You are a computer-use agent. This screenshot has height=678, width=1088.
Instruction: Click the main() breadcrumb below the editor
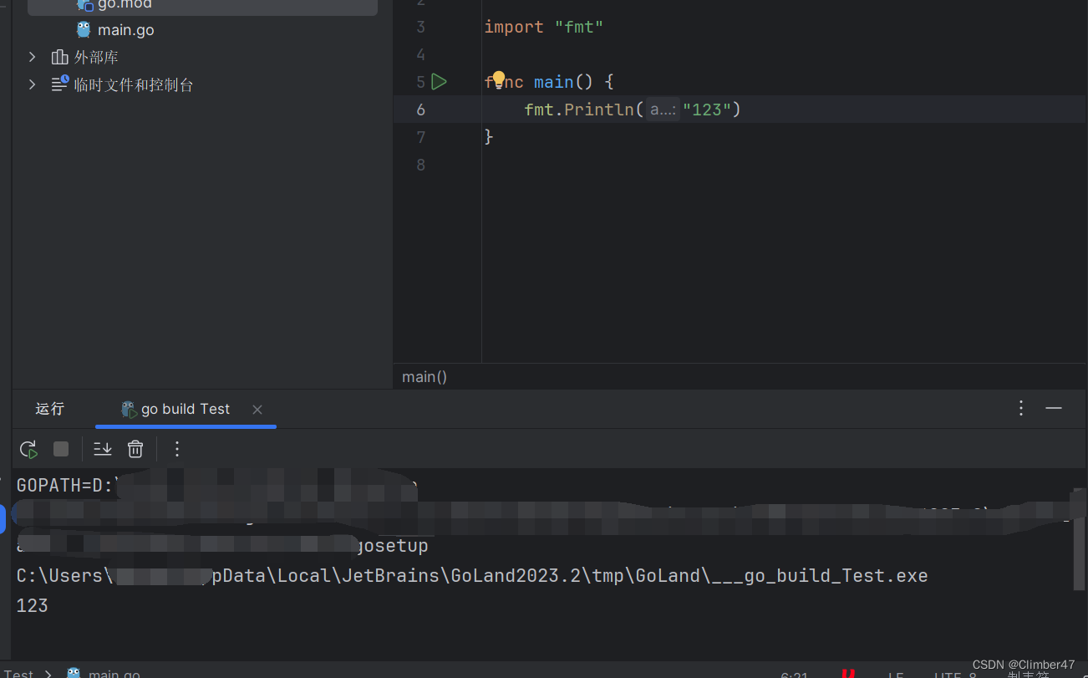pyautogui.click(x=424, y=376)
